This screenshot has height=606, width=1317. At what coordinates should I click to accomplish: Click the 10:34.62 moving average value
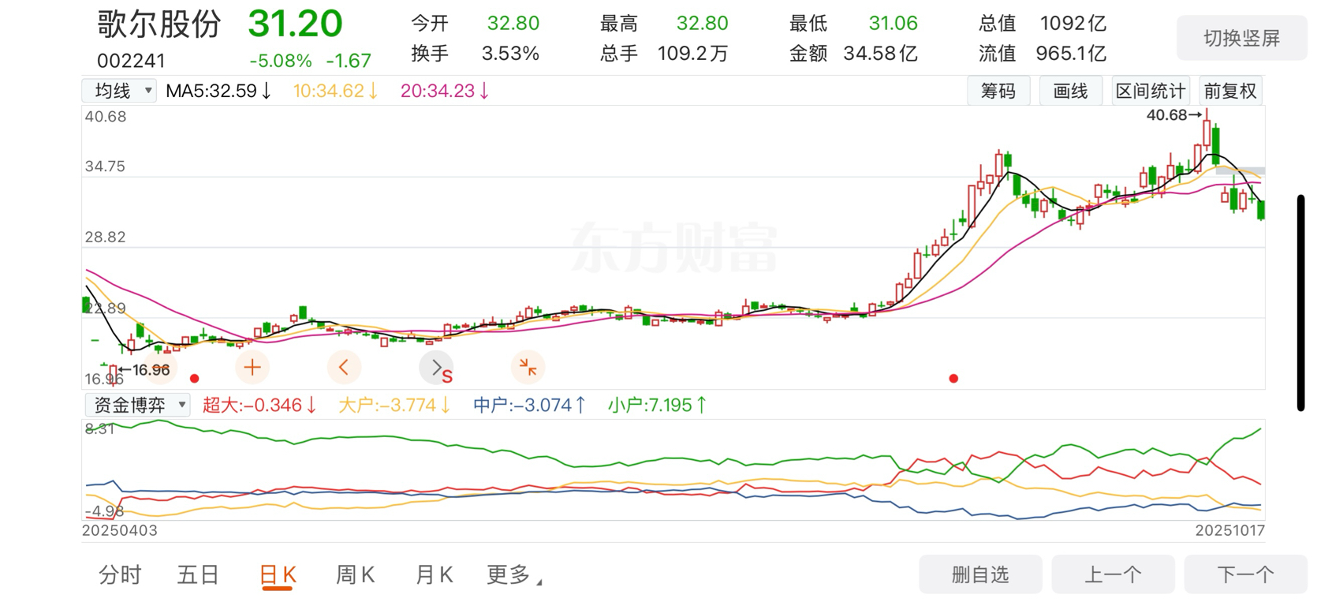[x=336, y=91]
